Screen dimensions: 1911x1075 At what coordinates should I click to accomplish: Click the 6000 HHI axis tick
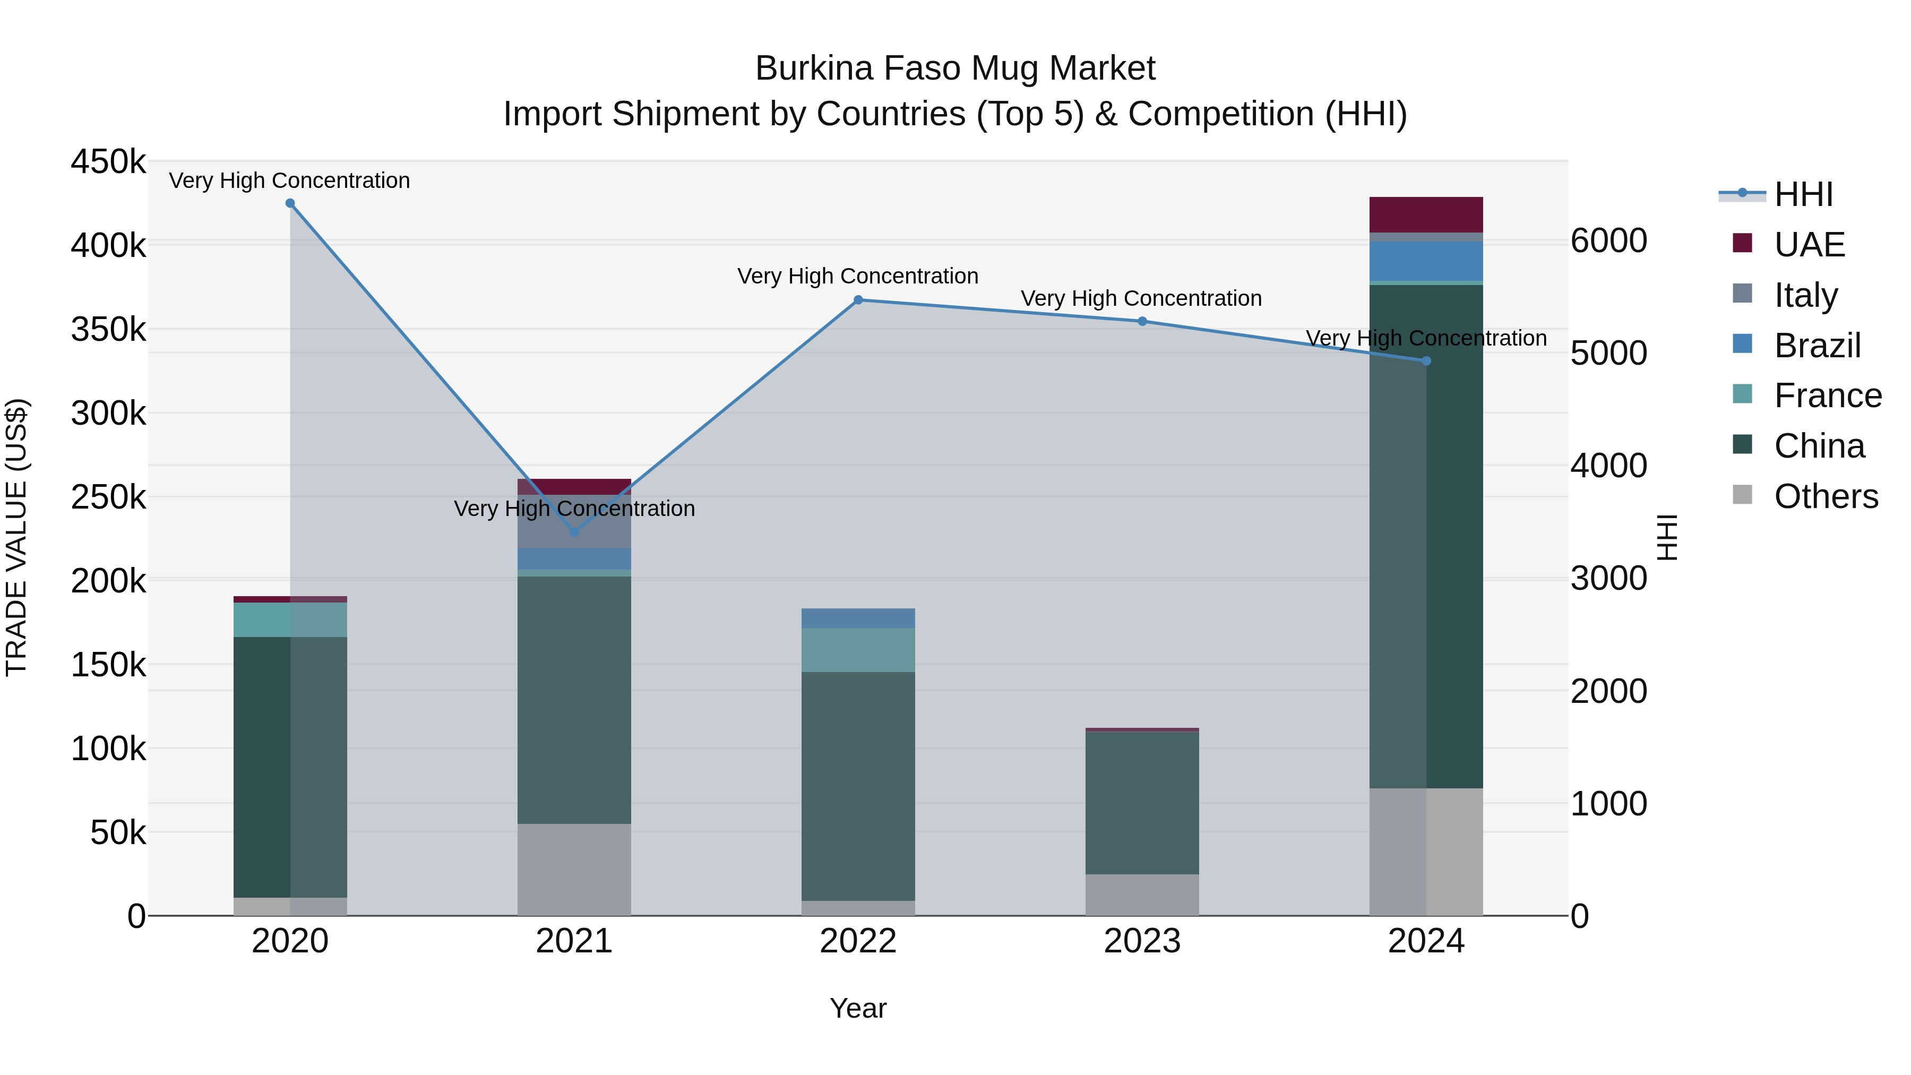pos(1609,240)
